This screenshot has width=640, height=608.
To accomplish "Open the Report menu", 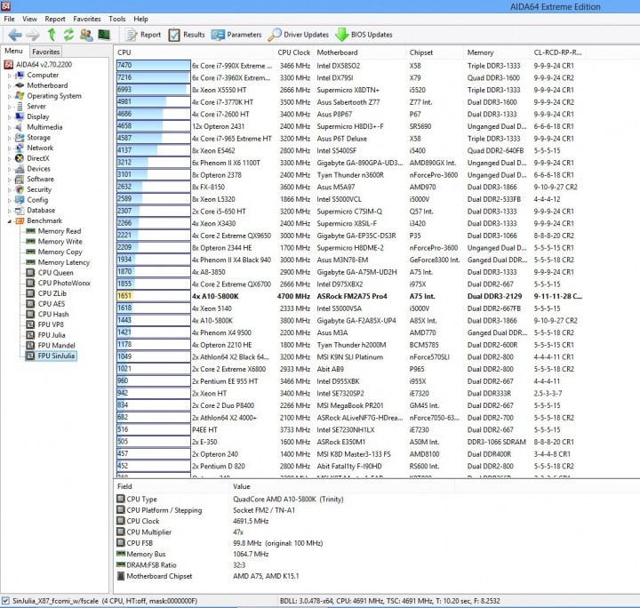I will point(55,19).
